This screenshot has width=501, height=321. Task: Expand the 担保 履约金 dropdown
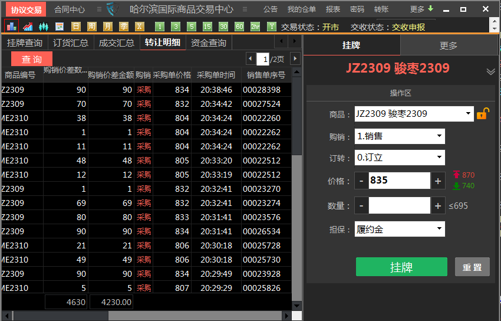(439, 229)
